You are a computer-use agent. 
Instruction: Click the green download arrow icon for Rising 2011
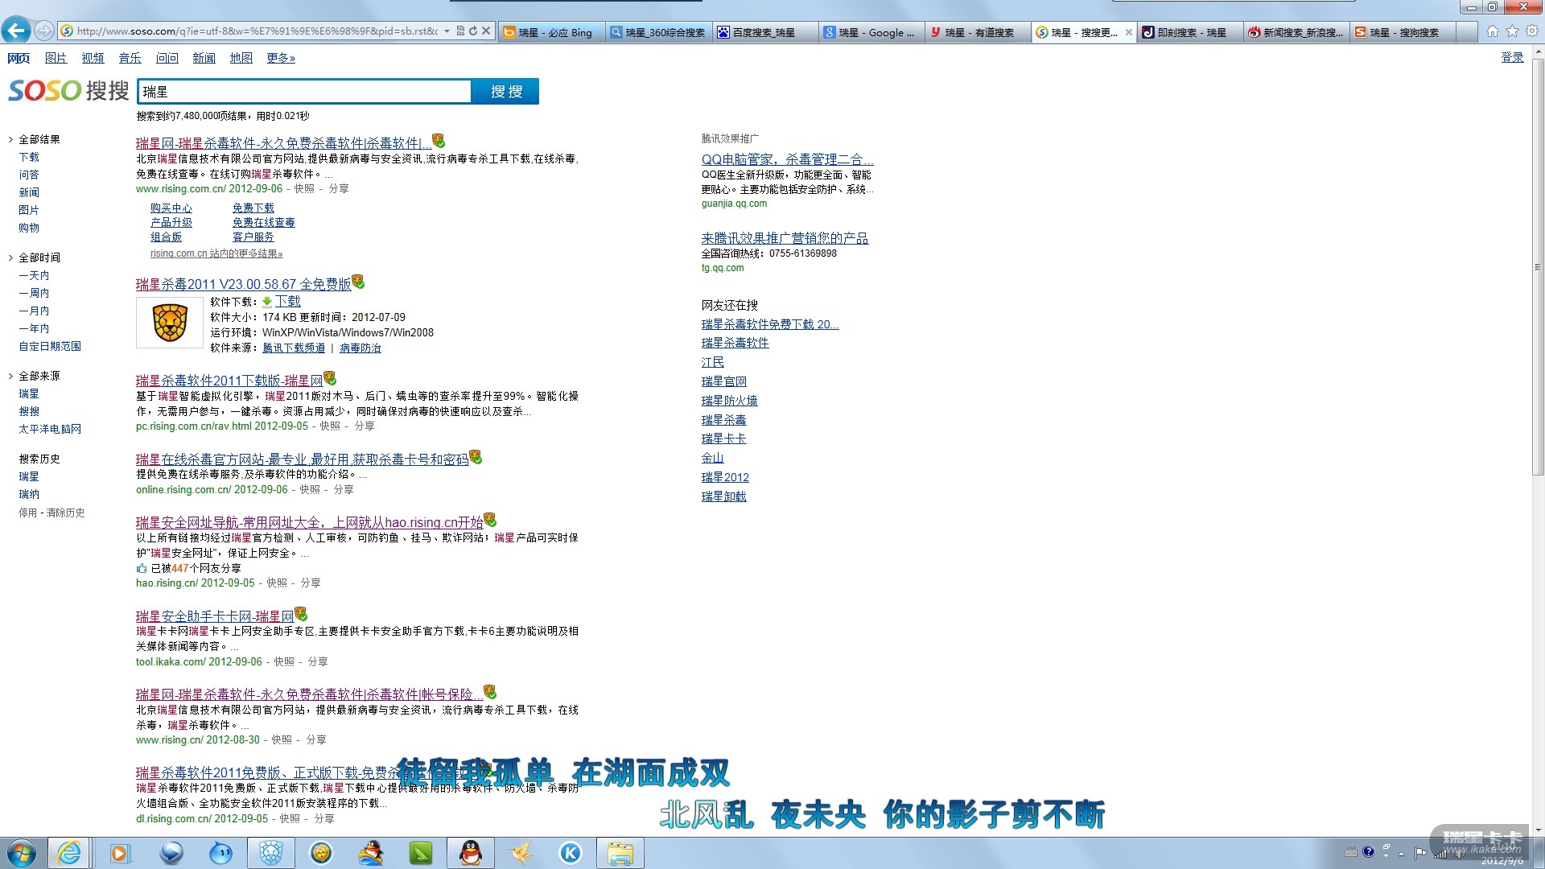pyautogui.click(x=267, y=302)
